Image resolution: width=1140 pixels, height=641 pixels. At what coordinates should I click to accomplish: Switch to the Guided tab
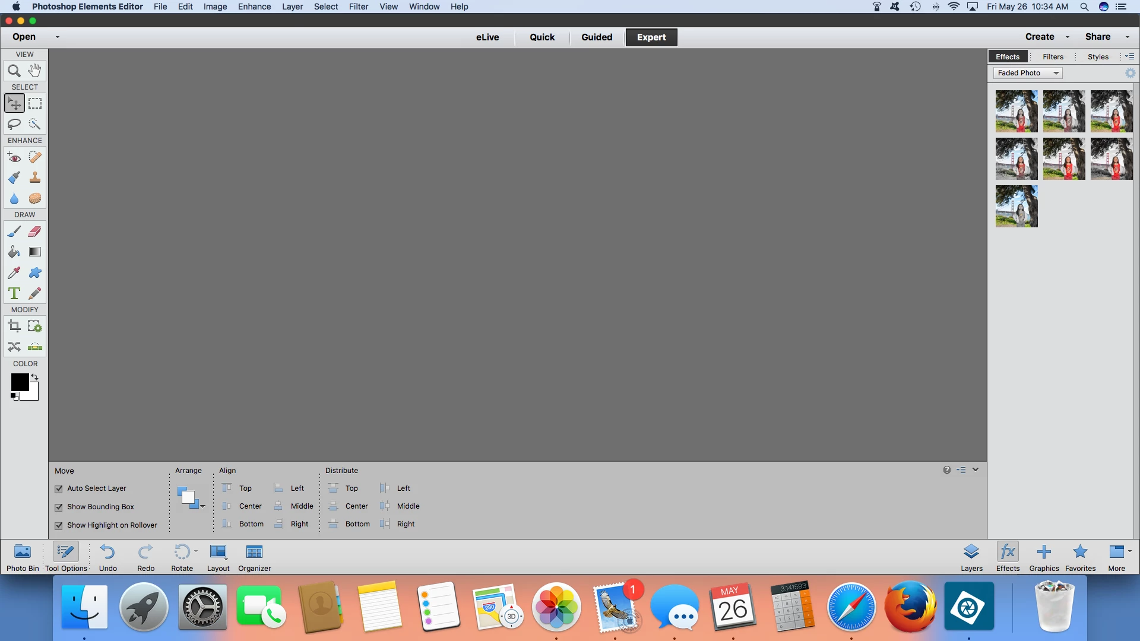(x=597, y=37)
